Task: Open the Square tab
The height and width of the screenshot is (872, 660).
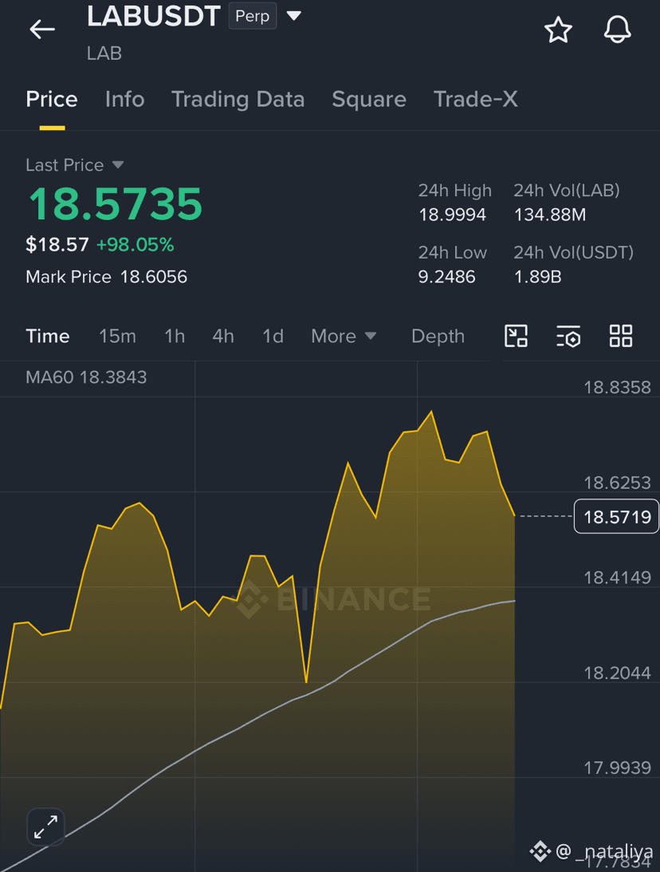Action: pos(369,99)
